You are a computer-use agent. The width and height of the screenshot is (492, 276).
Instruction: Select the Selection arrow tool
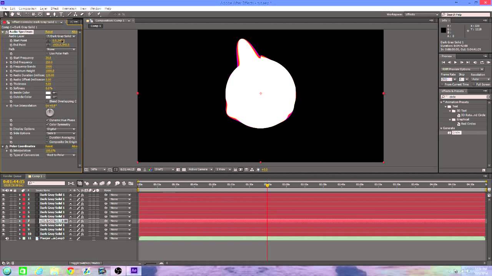pos(6,14)
